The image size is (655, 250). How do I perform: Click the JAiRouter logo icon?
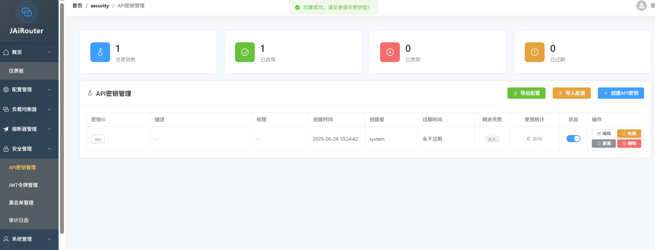pyautogui.click(x=27, y=12)
